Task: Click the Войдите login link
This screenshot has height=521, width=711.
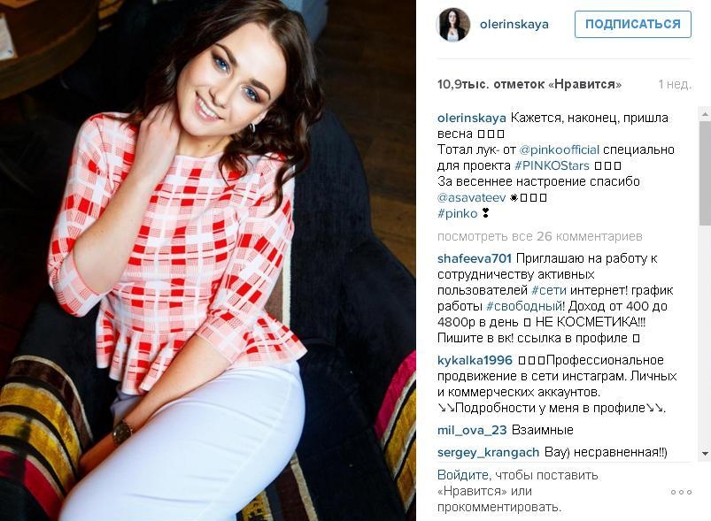Action: click(x=463, y=475)
